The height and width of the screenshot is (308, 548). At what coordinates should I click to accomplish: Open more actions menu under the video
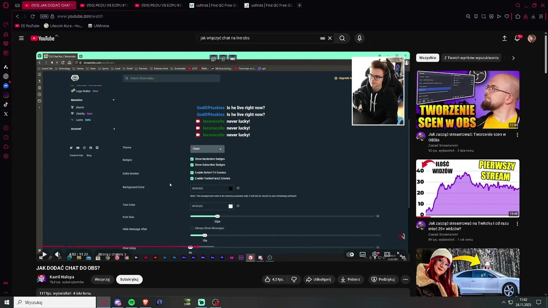click(405, 279)
